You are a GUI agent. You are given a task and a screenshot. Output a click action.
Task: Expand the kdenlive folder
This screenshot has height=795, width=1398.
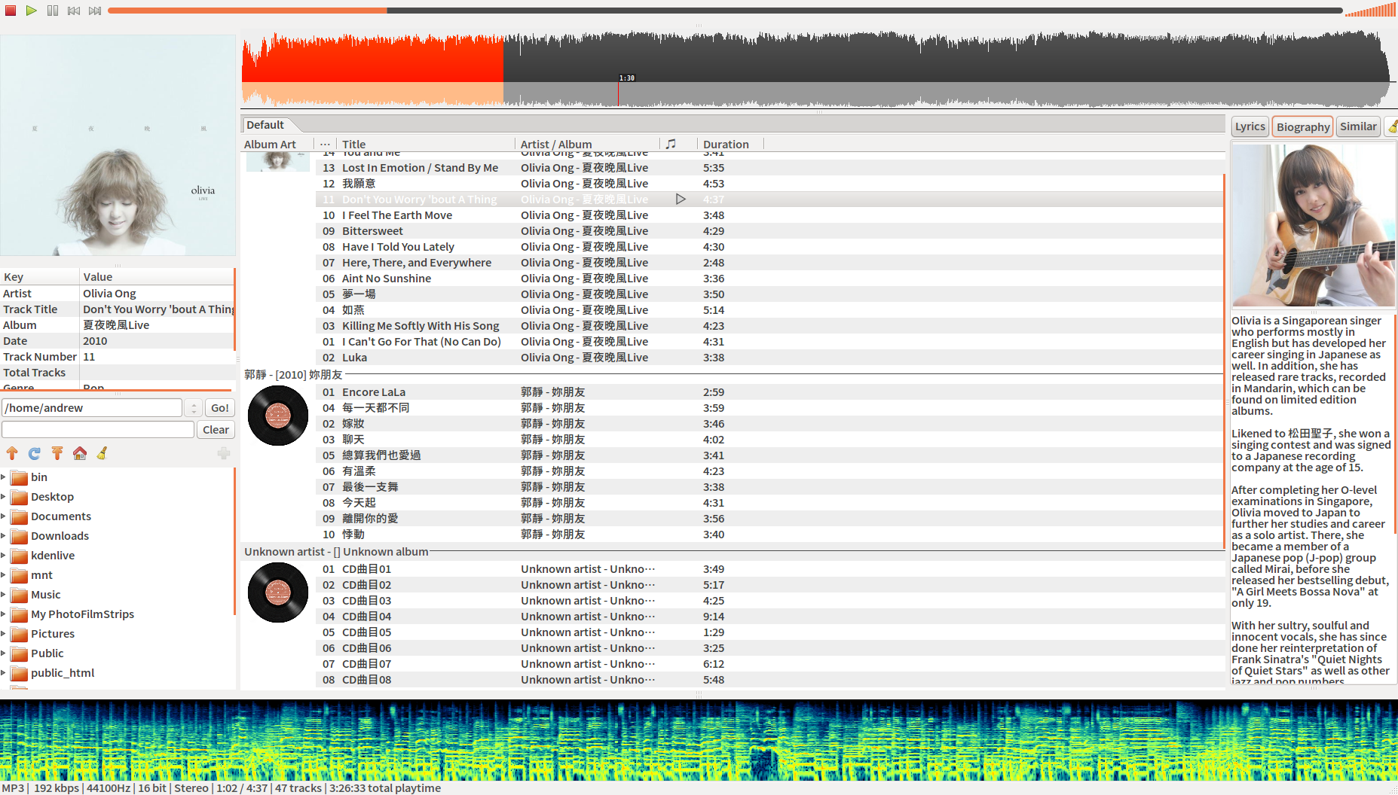[3, 556]
